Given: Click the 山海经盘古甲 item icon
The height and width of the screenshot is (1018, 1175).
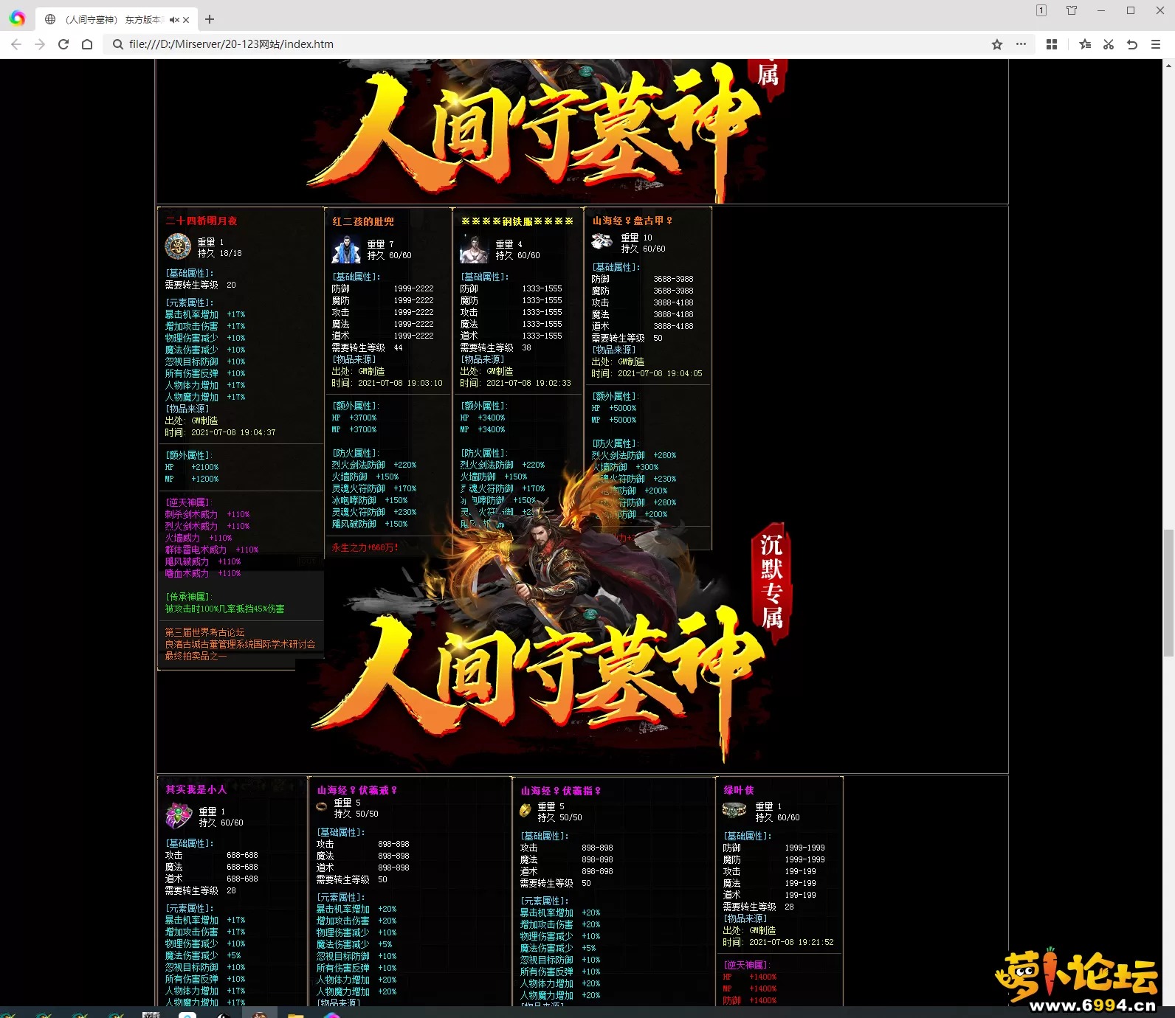Looking at the screenshot, I should click(x=602, y=241).
